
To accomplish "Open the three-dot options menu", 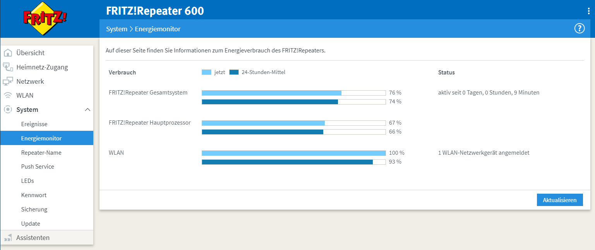I will pyautogui.click(x=589, y=11).
